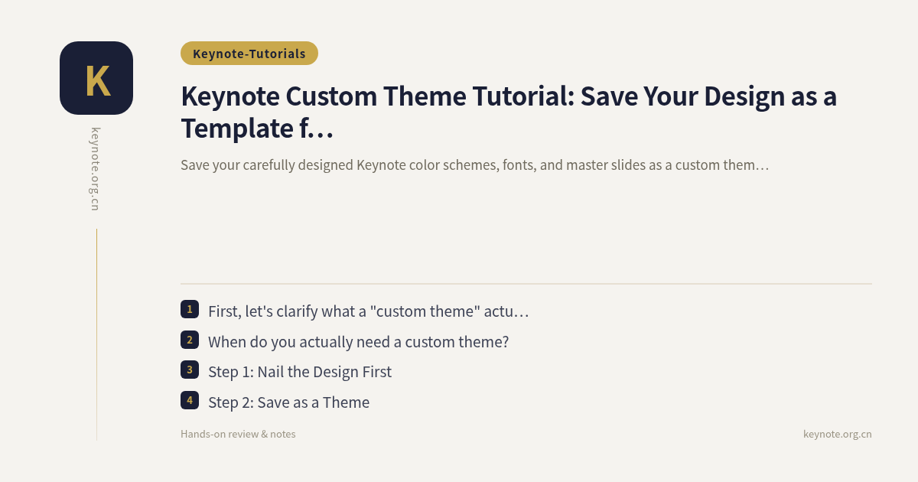Open the Keynote Custom Theme Tutorial title

pos(509,112)
